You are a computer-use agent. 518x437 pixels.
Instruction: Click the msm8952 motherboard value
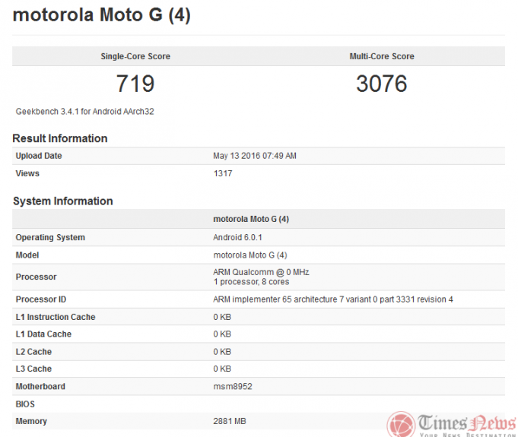[x=233, y=386]
